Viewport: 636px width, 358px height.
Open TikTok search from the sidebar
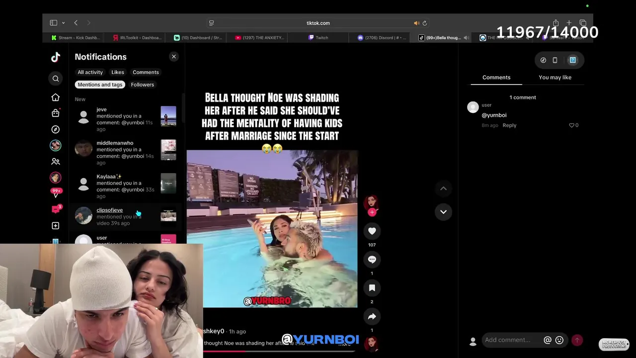pyautogui.click(x=56, y=79)
